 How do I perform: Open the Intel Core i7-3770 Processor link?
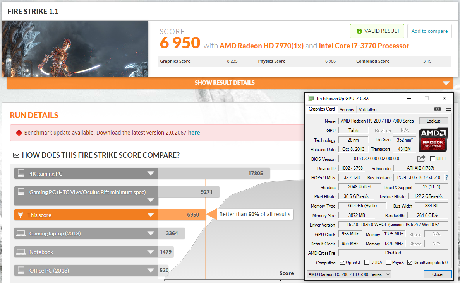(364, 46)
